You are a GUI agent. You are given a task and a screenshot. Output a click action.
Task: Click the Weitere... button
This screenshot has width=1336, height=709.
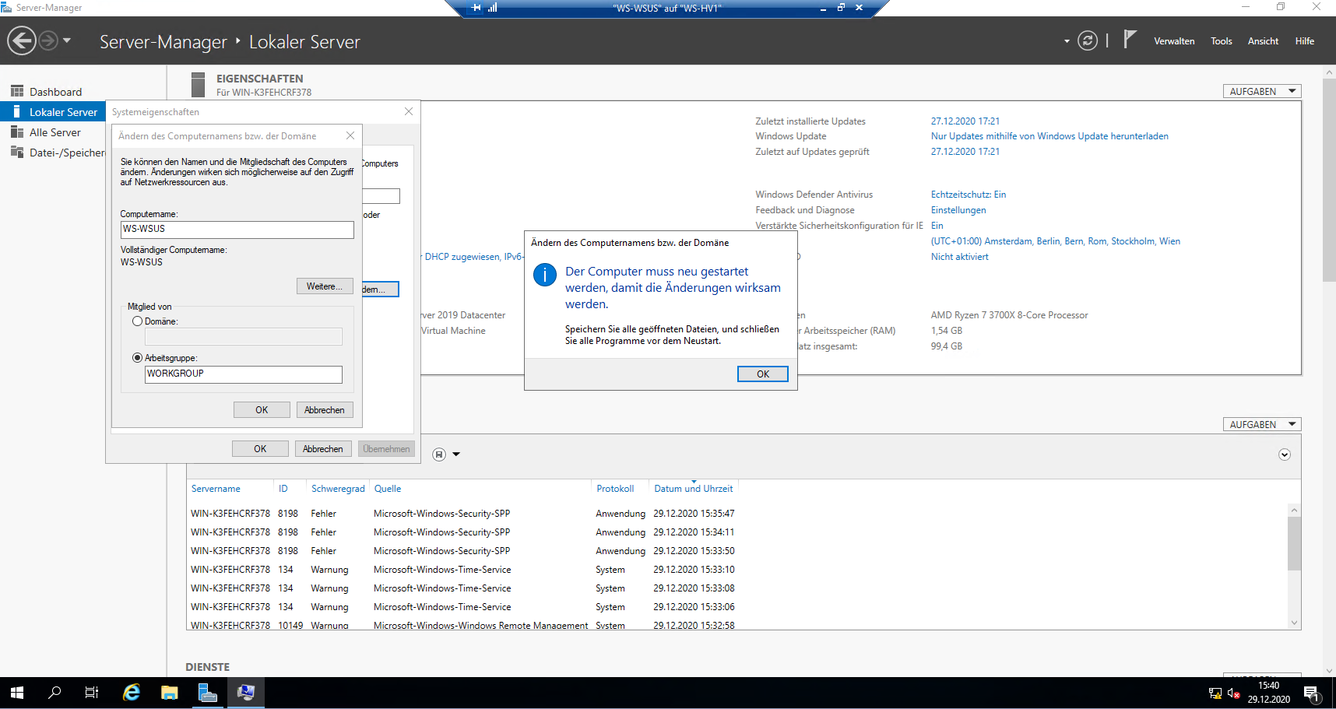tap(325, 286)
